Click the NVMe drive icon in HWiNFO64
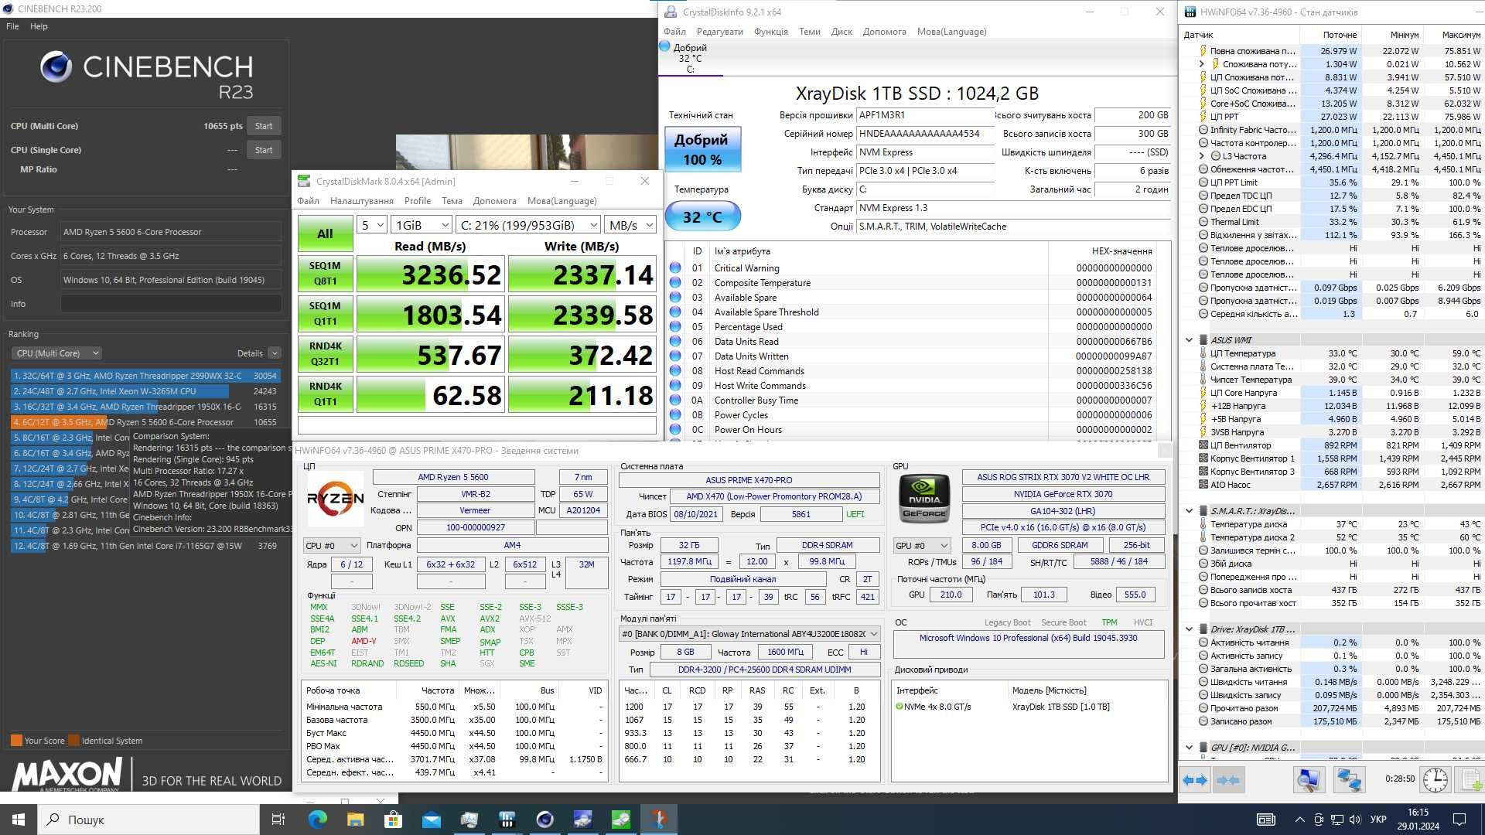 click(1203, 629)
